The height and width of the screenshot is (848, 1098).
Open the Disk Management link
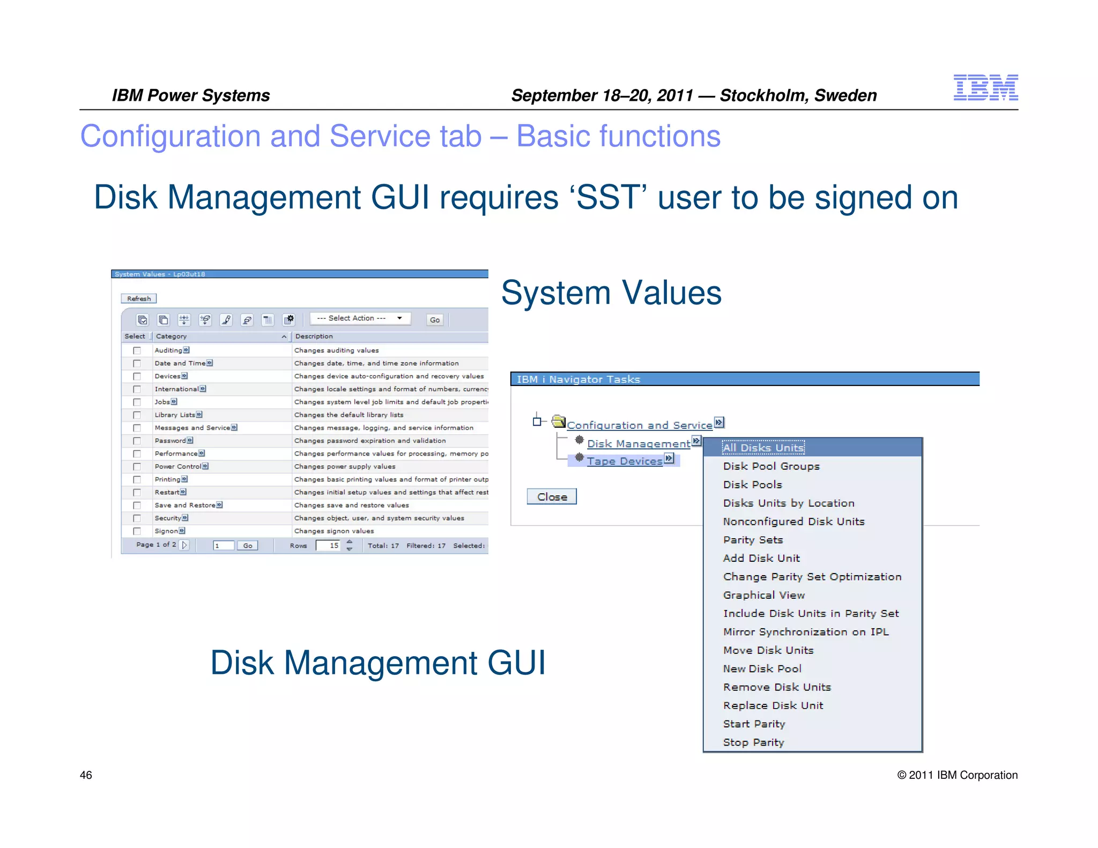pos(639,444)
